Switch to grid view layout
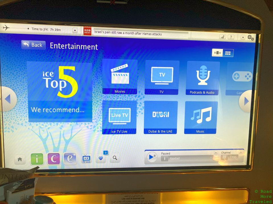This screenshot has width=273, height=204. coord(227,53)
